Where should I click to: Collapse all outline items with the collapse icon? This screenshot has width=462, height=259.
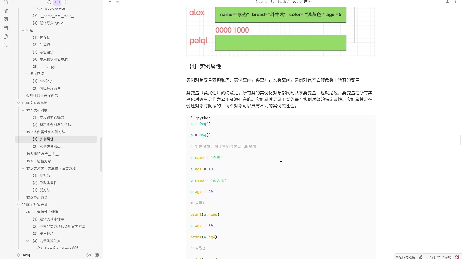66,2
